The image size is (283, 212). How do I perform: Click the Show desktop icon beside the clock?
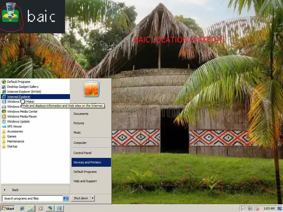tap(280, 209)
